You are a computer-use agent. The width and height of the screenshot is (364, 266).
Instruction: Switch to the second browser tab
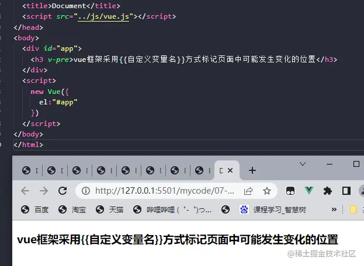tap(55, 170)
